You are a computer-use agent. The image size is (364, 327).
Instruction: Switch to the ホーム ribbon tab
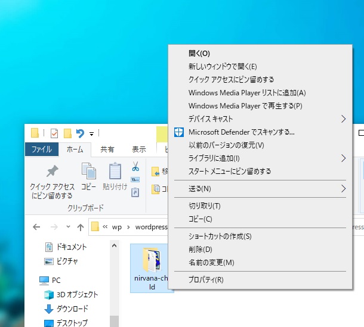(75, 150)
